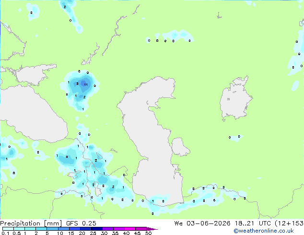The image size is (304, 235).
Task: Pick the dark navy 25–30 legend swatch
Action: [x=97, y=229]
